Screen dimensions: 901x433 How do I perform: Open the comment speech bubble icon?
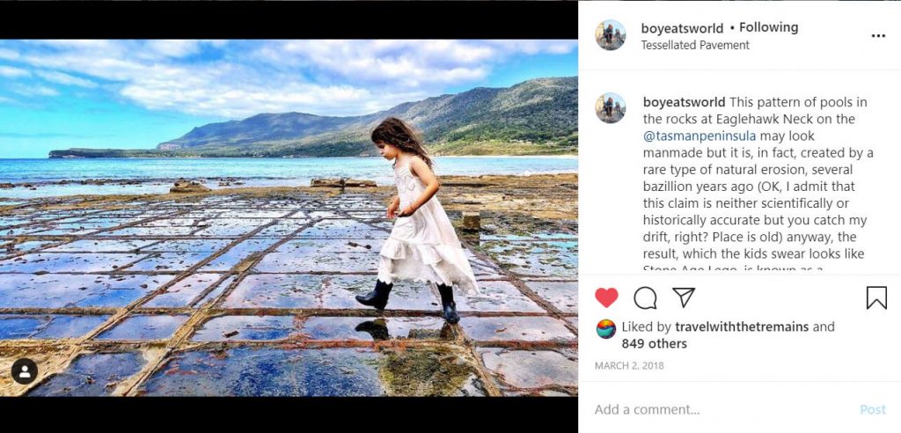click(645, 297)
